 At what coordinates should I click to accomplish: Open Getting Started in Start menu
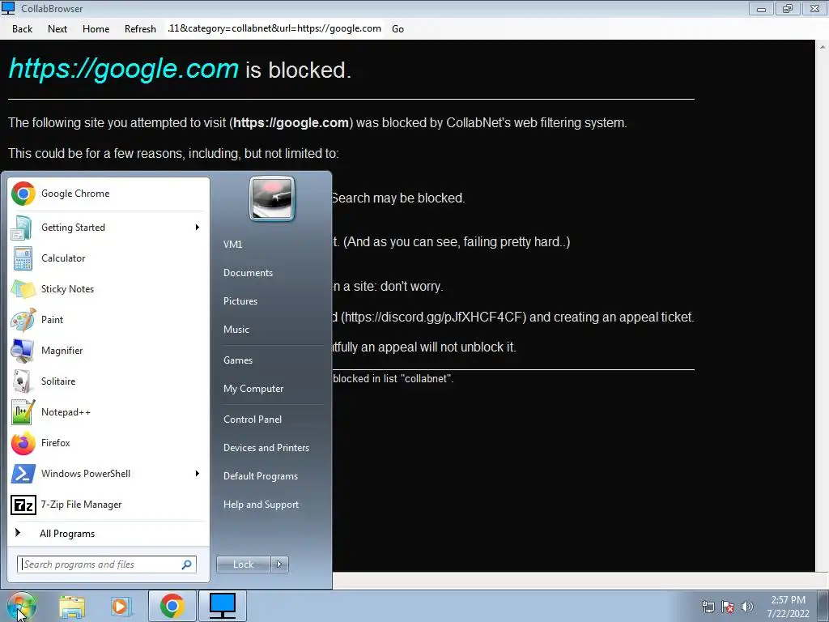[108, 228]
